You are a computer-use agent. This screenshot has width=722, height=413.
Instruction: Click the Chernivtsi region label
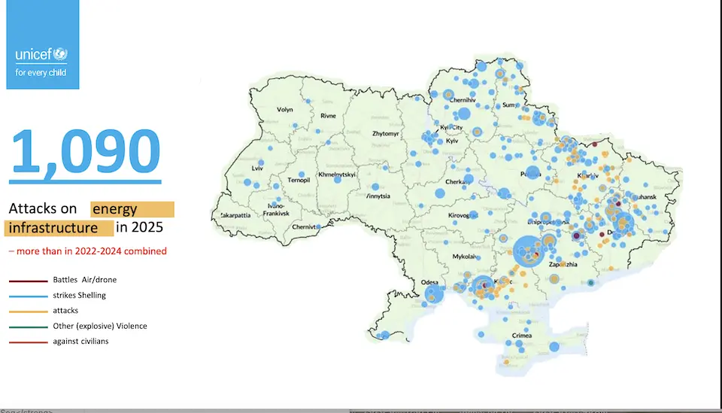(305, 227)
